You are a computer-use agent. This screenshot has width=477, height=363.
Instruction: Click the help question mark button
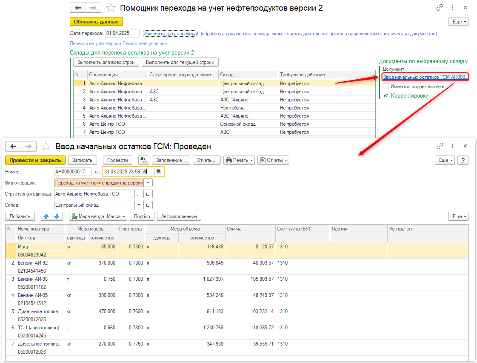[463, 160]
